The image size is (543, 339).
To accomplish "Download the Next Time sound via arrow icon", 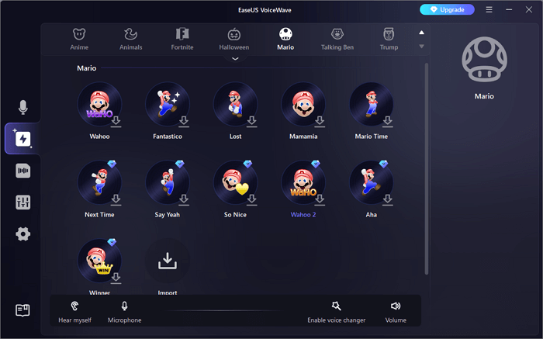I will 116,200.
